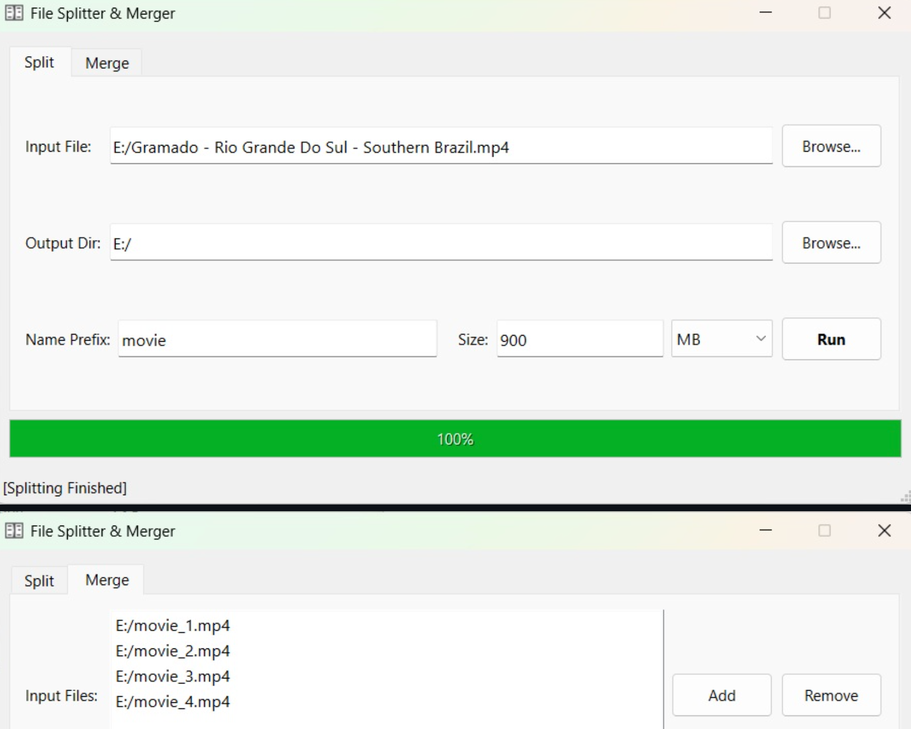This screenshot has height=729, width=911.
Task: Open the Merge tab in the top window
Action: pyautogui.click(x=107, y=63)
